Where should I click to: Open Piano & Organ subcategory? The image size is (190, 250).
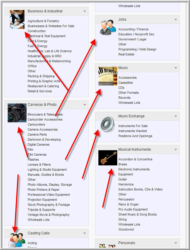tap(128, 204)
